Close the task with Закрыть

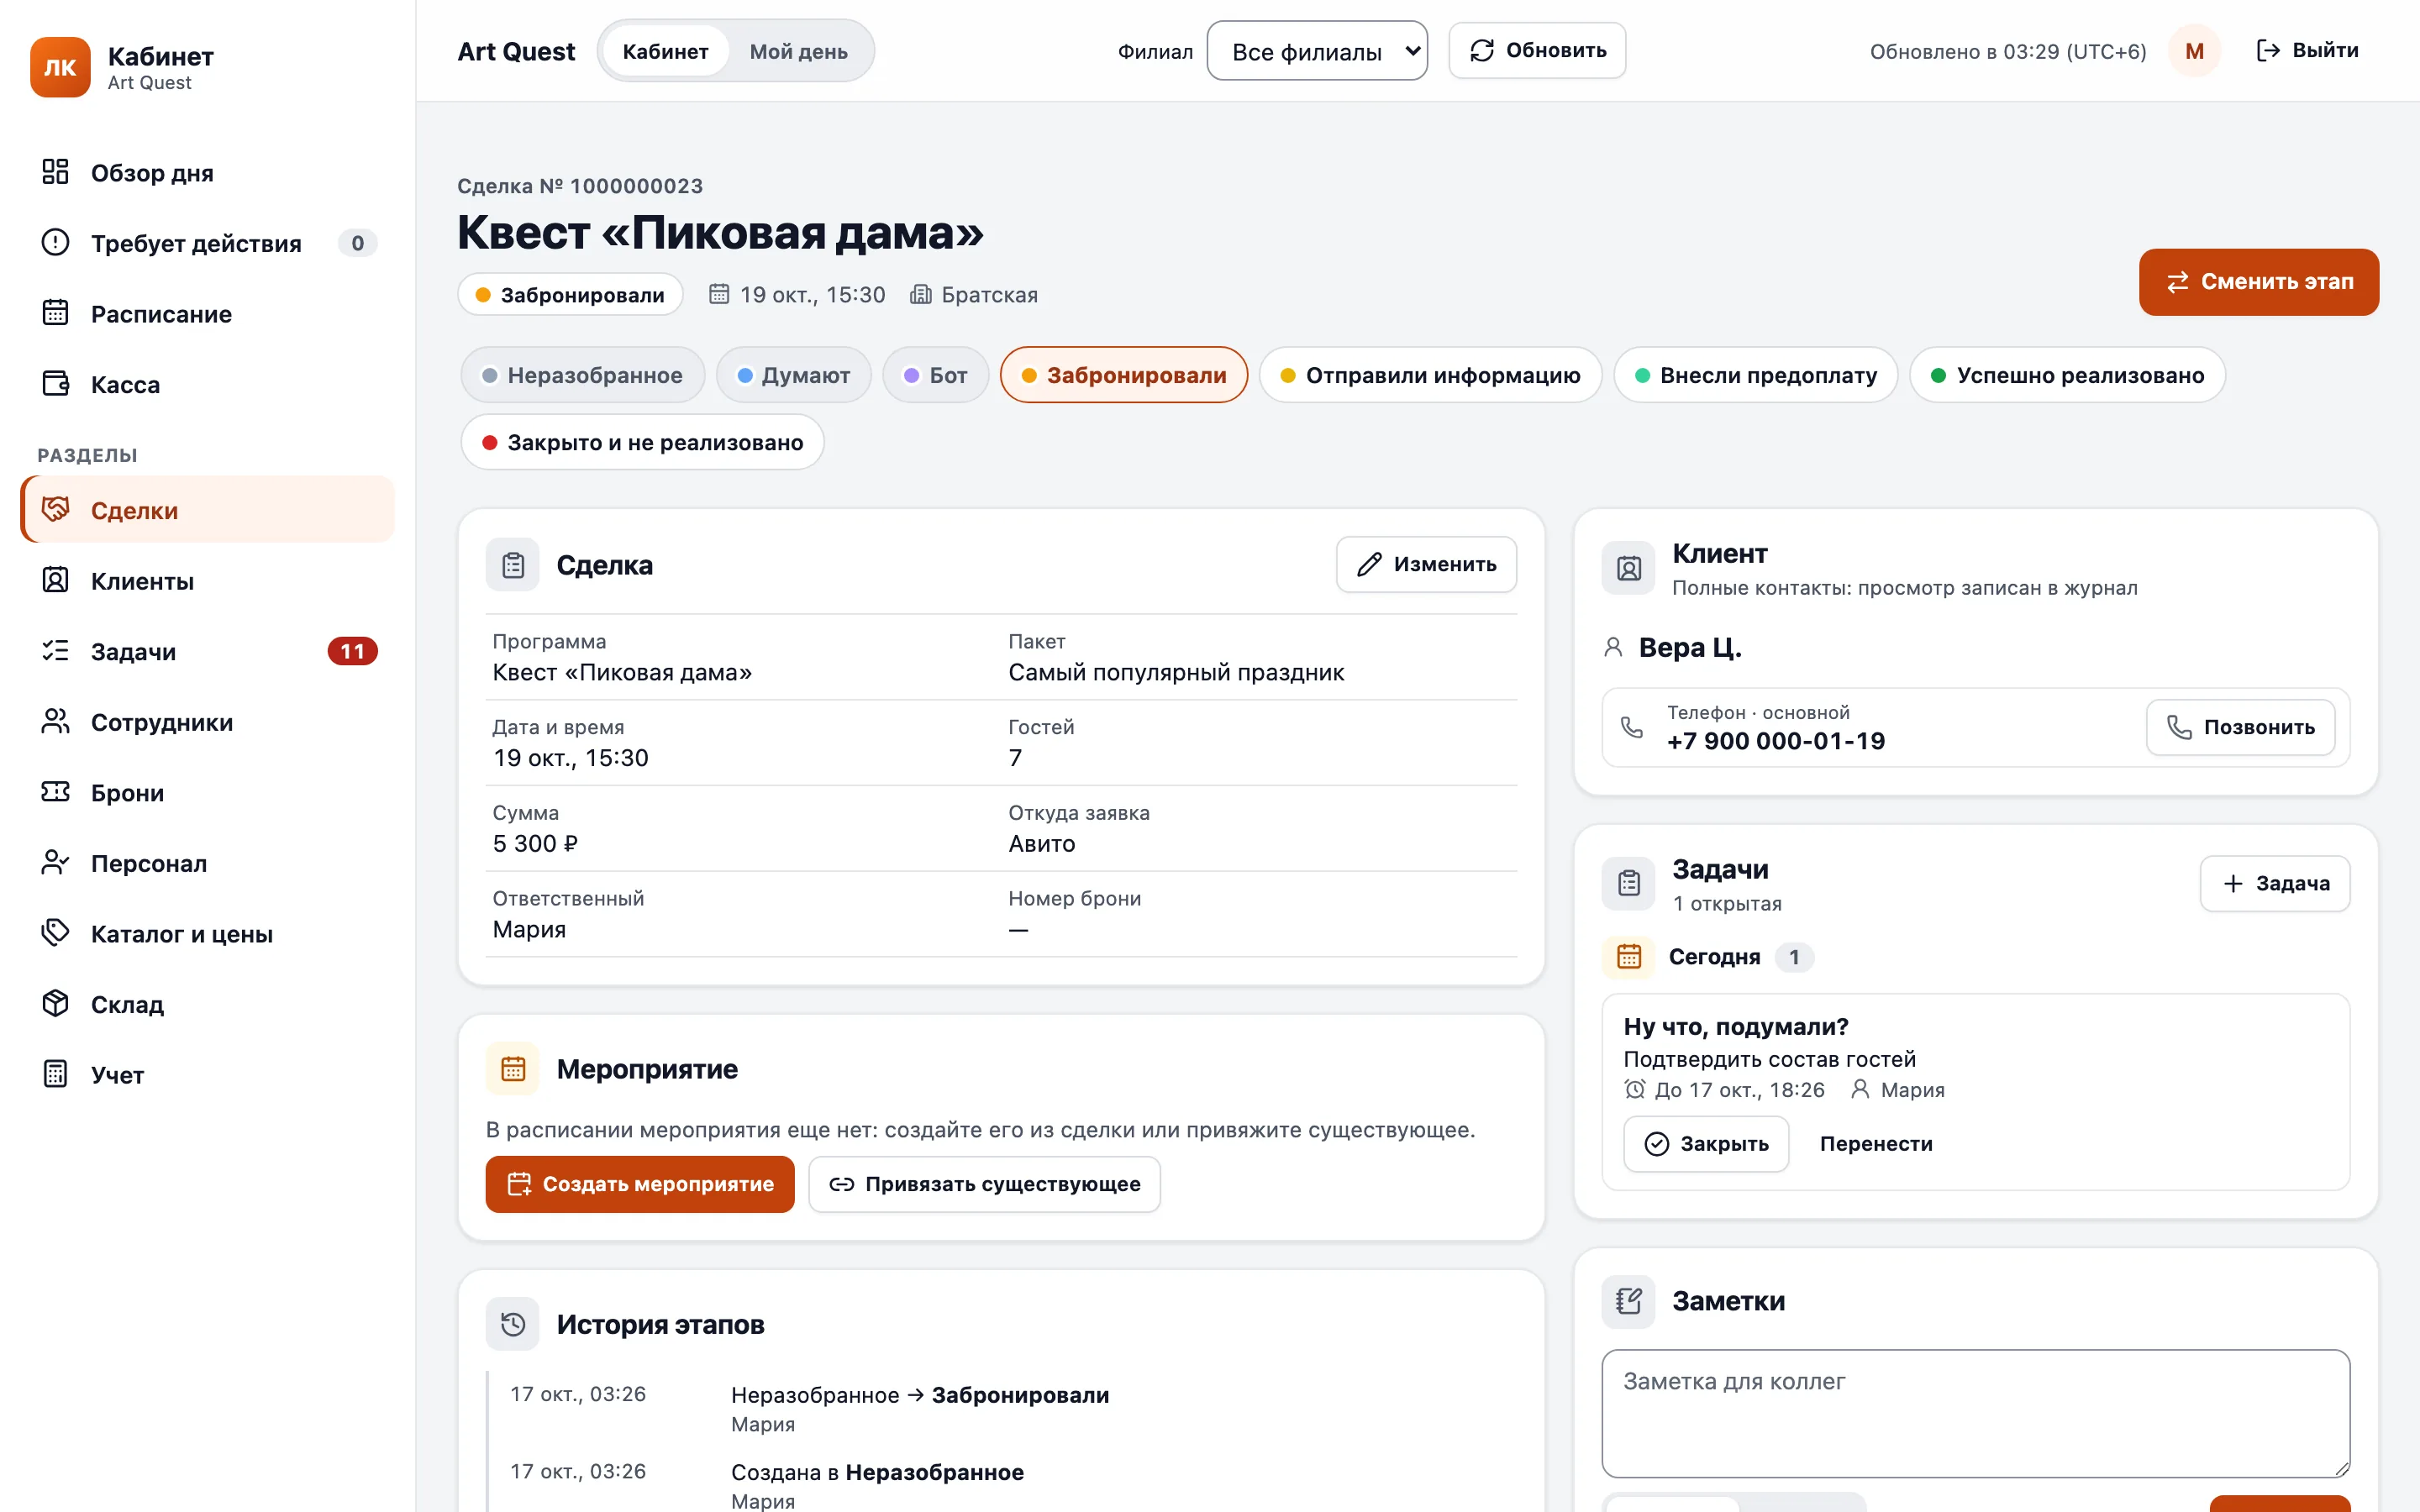pyautogui.click(x=1706, y=1144)
